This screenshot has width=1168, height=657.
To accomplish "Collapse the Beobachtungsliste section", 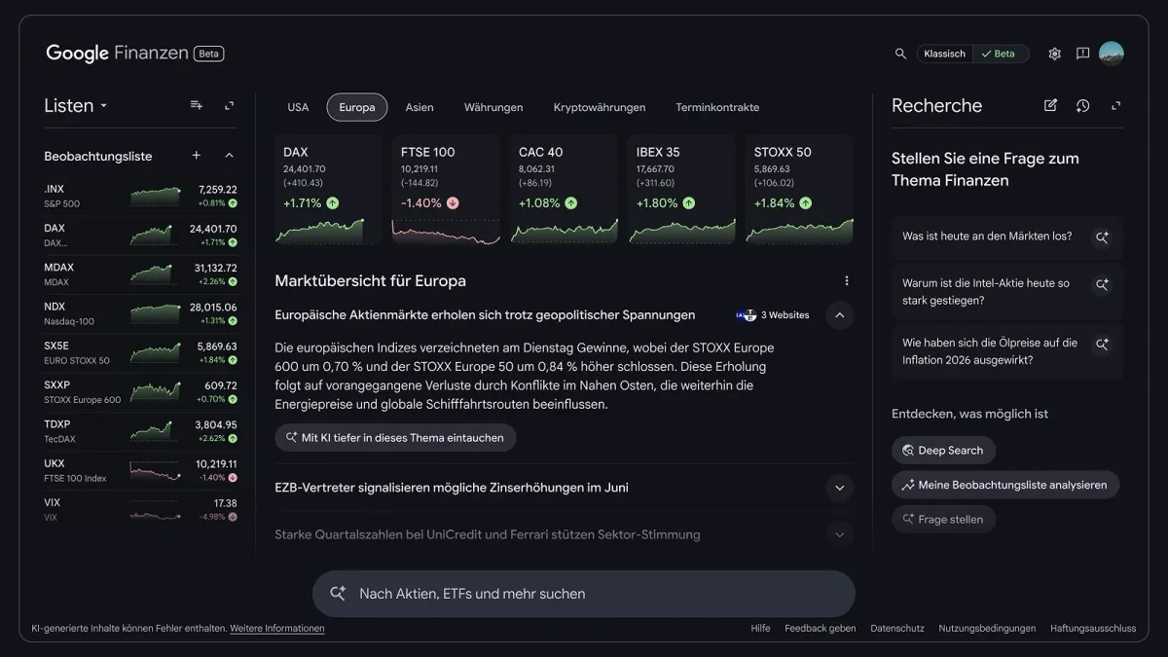I will [x=230, y=156].
